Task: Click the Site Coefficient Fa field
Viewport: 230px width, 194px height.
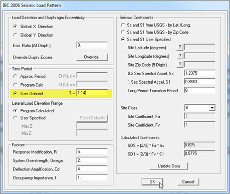Action: (x=199, y=116)
